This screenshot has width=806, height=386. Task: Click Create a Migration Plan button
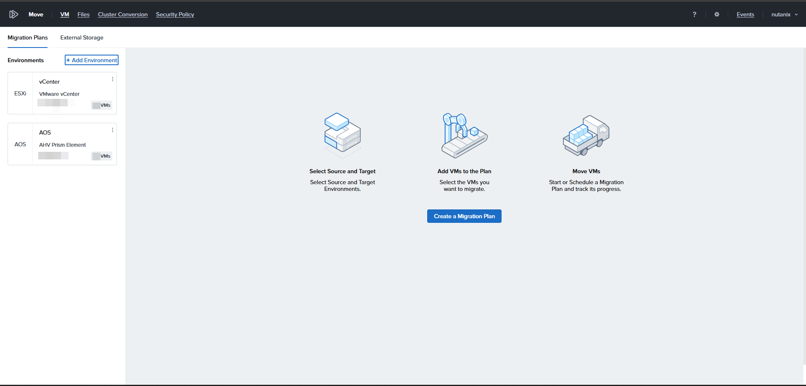(464, 216)
